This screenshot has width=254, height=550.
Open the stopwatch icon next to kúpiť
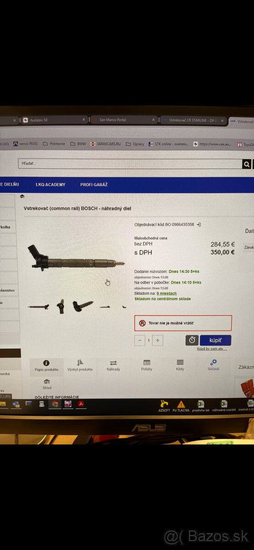click(x=192, y=340)
